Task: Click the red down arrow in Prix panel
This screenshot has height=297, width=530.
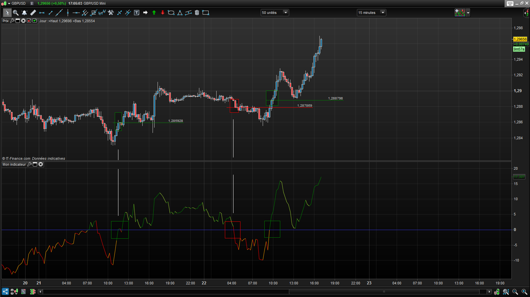Action: pos(29,21)
